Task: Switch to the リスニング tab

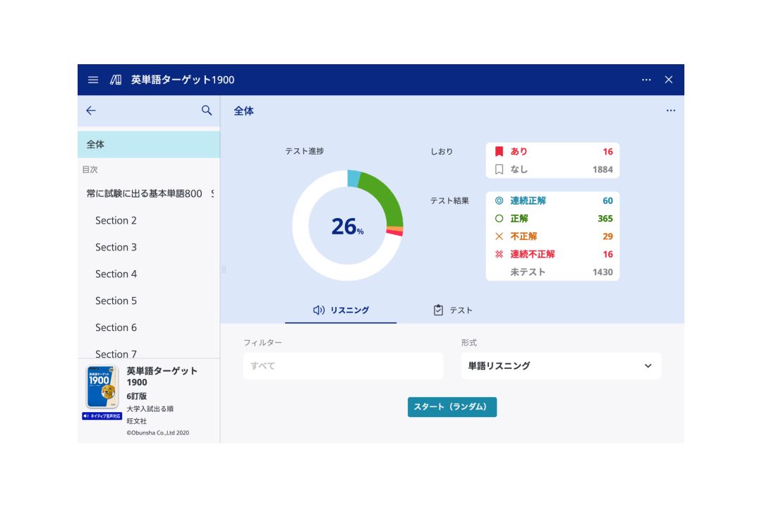Action: click(341, 310)
